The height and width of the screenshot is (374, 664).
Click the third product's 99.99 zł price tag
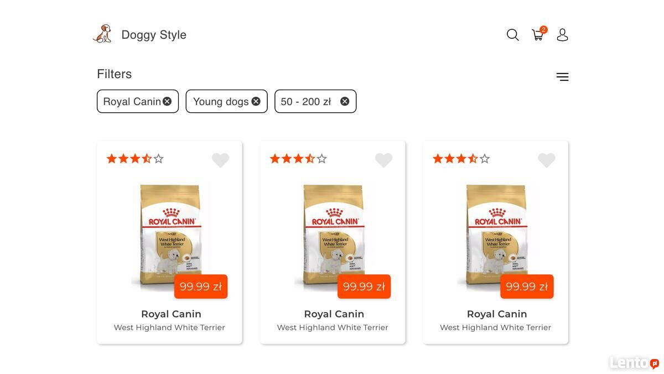pyautogui.click(x=527, y=287)
